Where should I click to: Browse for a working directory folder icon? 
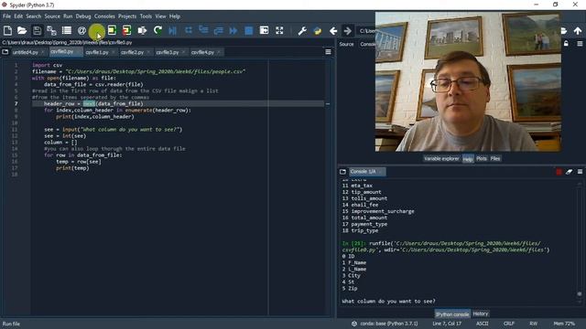pos(564,30)
